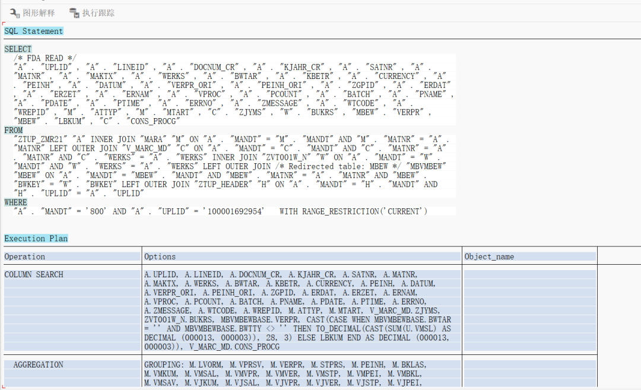Click the Operation column header
This screenshot has height=390, width=641.
click(x=72, y=256)
